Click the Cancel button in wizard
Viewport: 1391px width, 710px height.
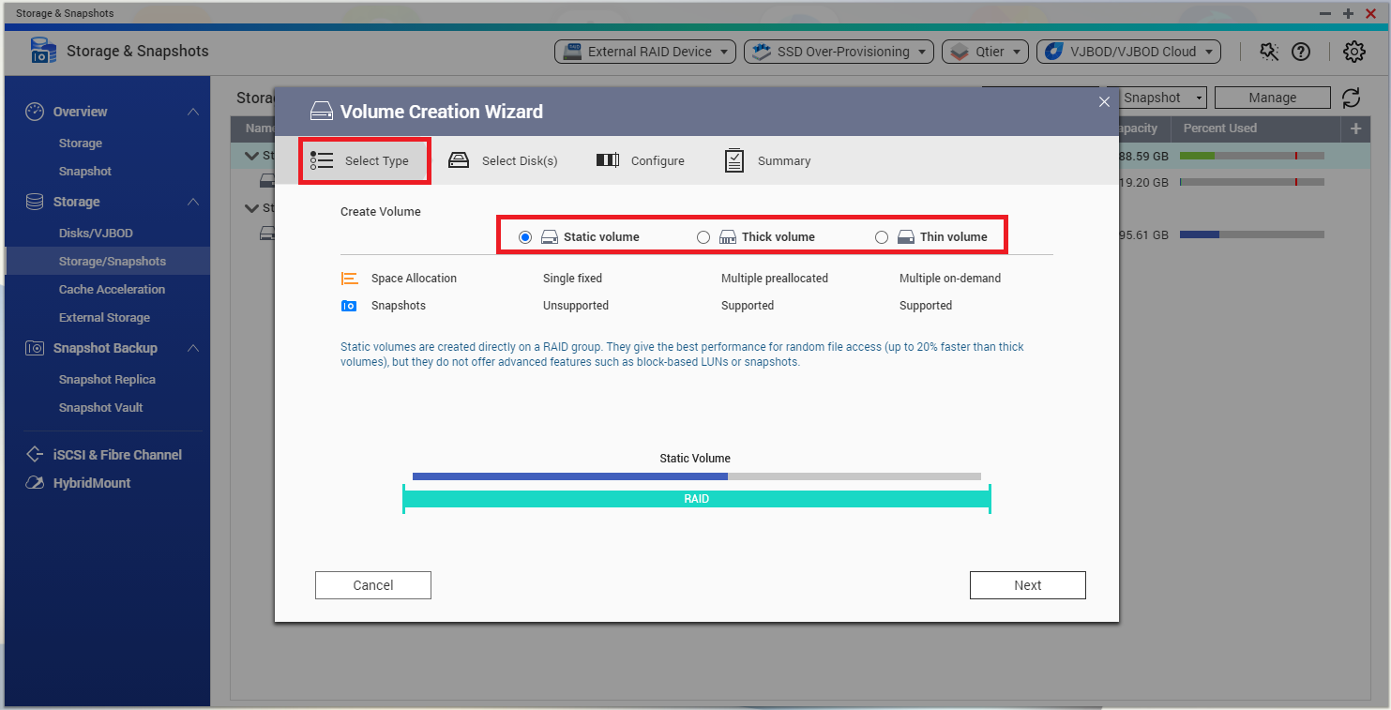tap(372, 585)
